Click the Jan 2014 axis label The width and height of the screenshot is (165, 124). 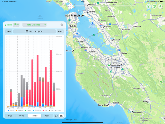pos(32,108)
